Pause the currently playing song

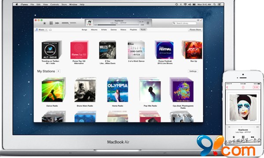click(x=51, y=23)
